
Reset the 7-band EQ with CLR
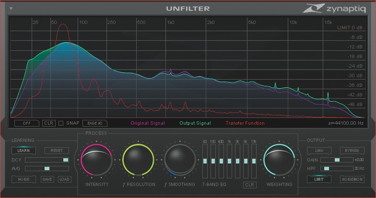pos(249,185)
